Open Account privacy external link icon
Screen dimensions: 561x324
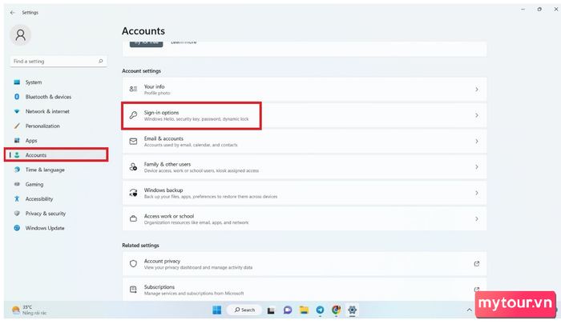click(x=477, y=264)
